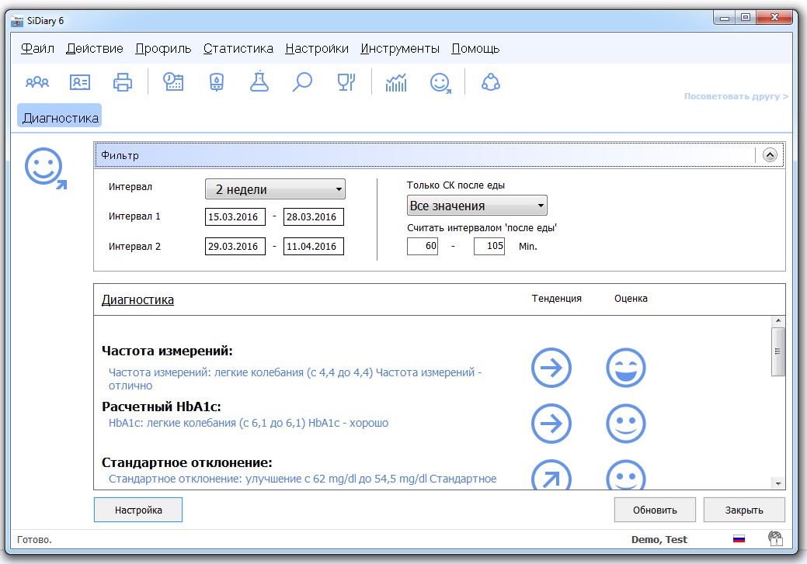Click the glucose meter device icon
The height and width of the screenshot is (564, 807).
click(217, 81)
